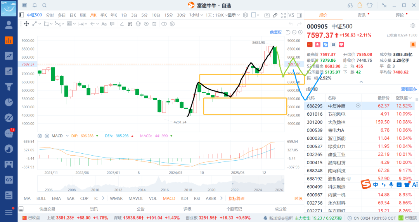Toggle 前复权 price adjustment mode

click(x=276, y=32)
